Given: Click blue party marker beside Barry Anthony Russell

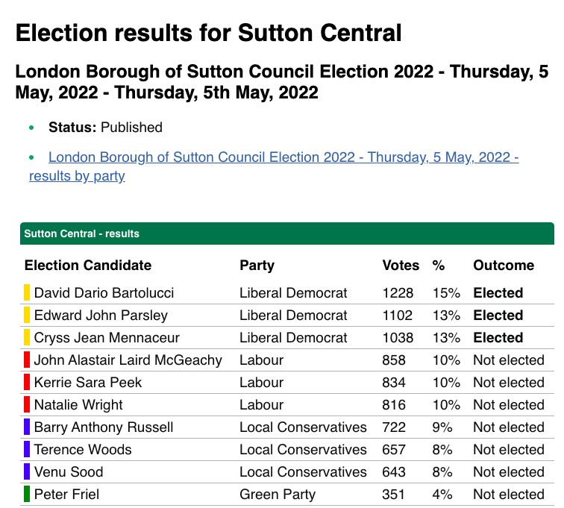Looking at the screenshot, I should [x=27, y=427].
